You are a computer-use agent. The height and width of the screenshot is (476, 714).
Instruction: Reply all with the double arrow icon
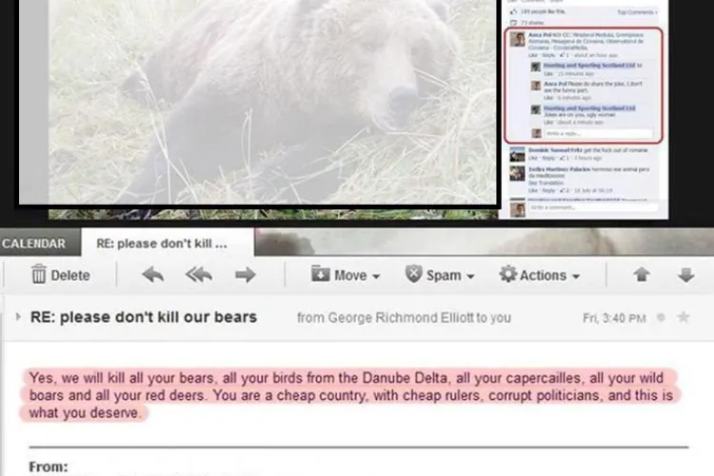(199, 275)
